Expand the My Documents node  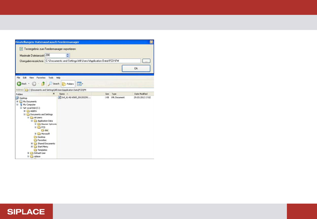pyautogui.click(x=17, y=102)
